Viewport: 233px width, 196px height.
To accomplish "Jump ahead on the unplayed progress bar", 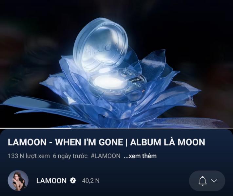I will [x=152, y=128].
